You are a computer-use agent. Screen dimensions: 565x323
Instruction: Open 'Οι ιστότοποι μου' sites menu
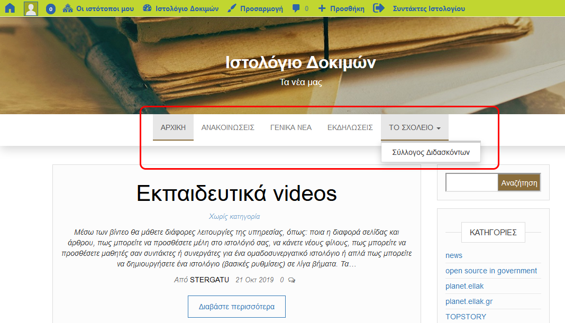tap(98, 8)
